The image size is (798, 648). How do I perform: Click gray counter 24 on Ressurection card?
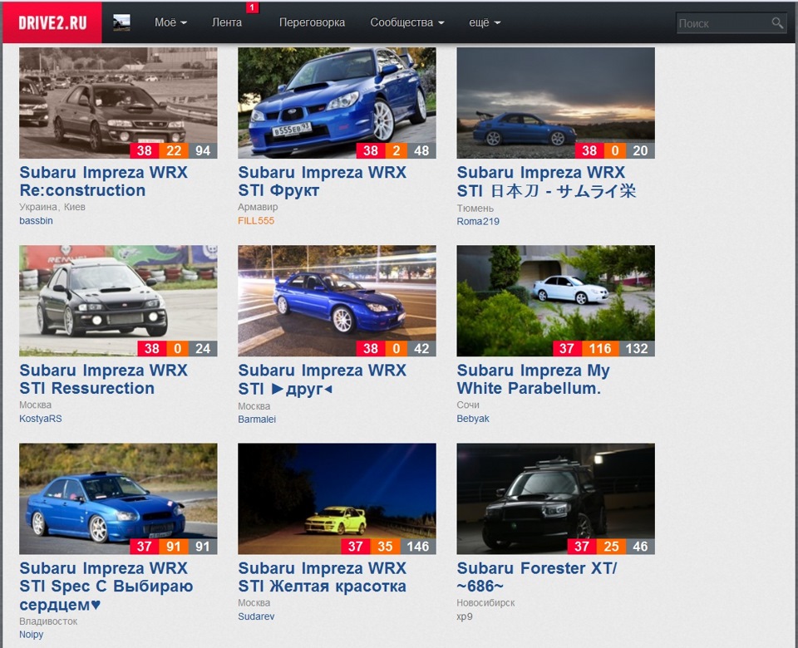[x=203, y=348]
